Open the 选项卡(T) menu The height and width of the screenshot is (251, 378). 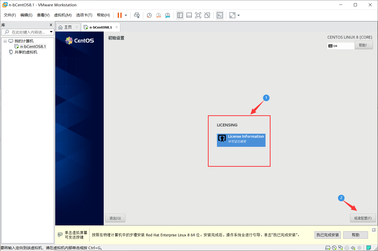pyautogui.click(x=84, y=15)
